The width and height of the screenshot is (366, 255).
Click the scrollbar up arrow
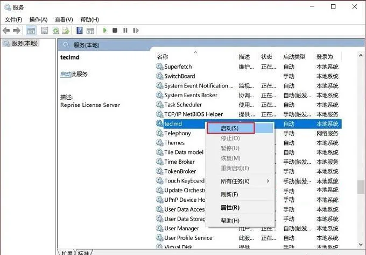click(361, 55)
